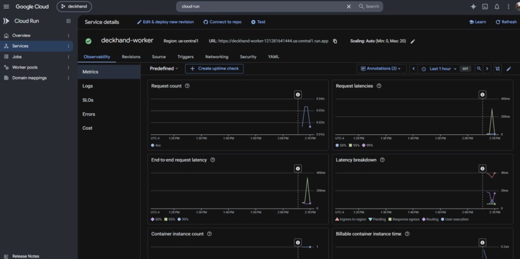Screen dimensions: 520x259
Task: Switch to the Security tab
Action: tap(248, 57)
